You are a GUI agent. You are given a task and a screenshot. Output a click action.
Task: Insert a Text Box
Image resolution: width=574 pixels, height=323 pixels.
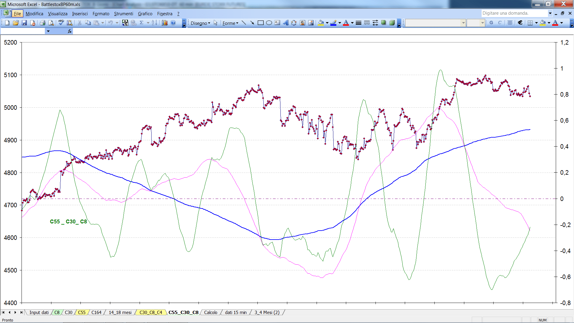click(x=277, y=23)
